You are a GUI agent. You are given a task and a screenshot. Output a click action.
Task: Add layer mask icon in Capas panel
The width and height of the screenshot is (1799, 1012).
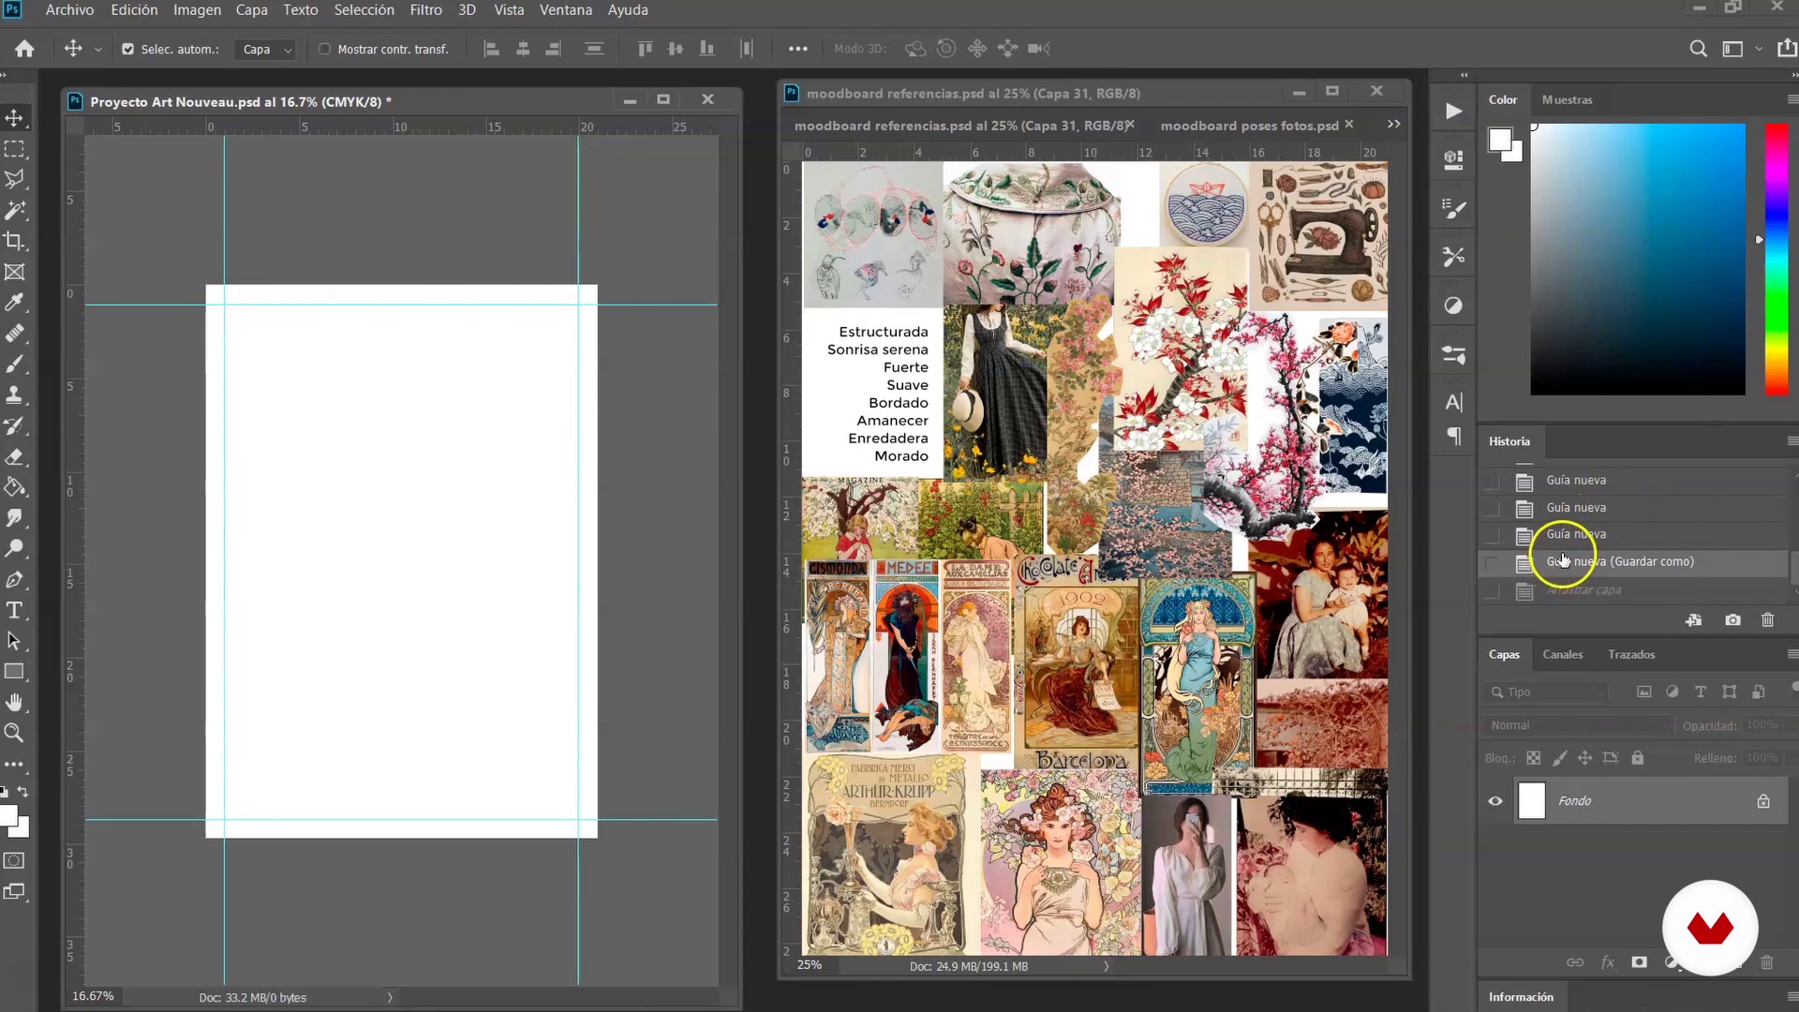tap(1639, 962)
